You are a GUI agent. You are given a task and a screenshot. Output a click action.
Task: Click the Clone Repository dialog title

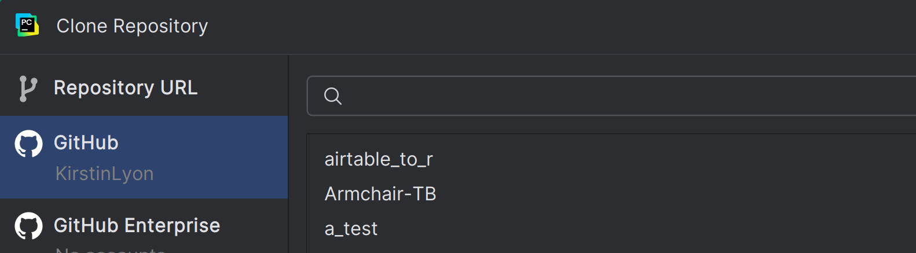(x=132, y=26)
